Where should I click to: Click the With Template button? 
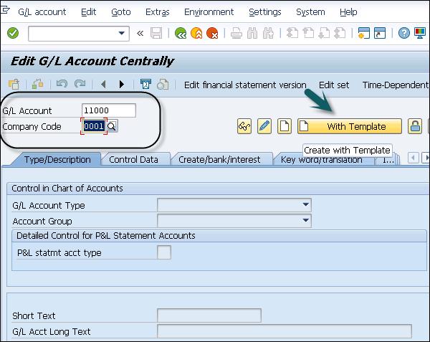[350, 126]
